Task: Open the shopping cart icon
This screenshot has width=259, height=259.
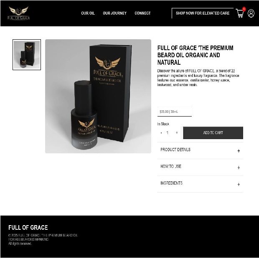Action: [240, 13]
